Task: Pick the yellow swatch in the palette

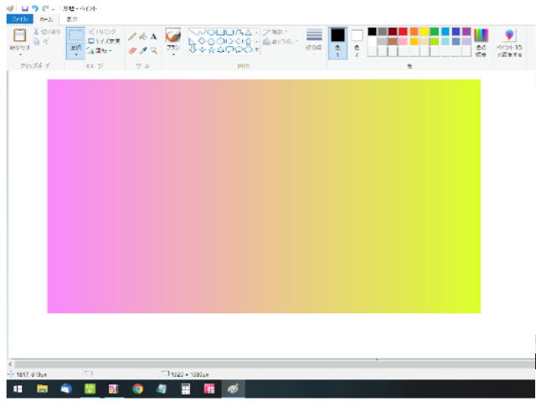Action: (x=425, y=32)
